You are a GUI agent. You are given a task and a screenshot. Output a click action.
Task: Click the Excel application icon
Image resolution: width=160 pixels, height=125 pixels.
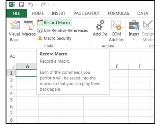pyautogui.click(x=12, y=4)
